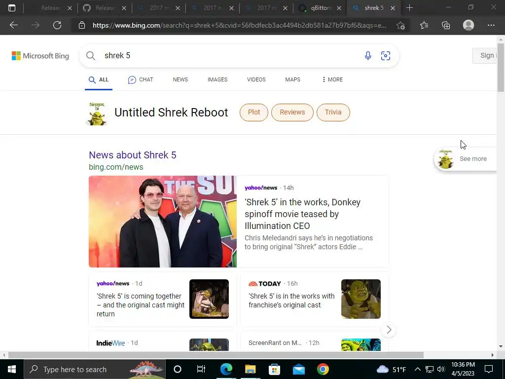The width and height of the screenshot is (505, 379).
Task: Click the taskbar Type here to search box
Action: [x=95, y=369]
